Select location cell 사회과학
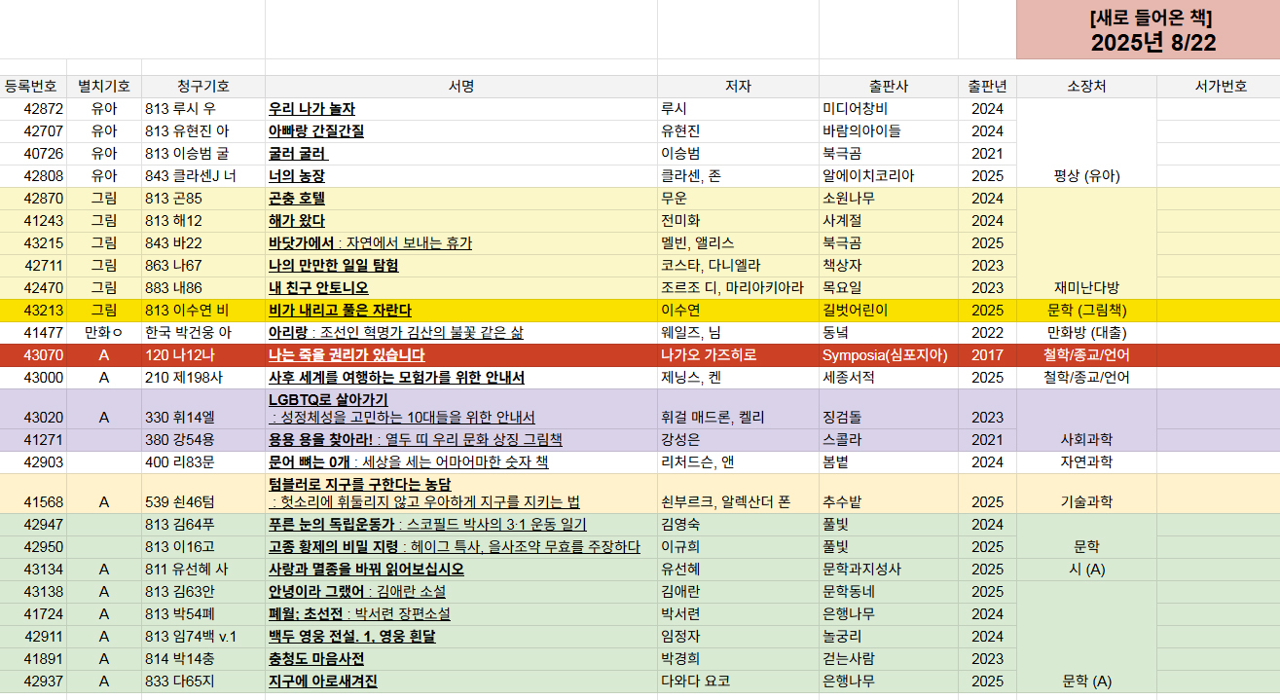Viewport: 1280px width, 700px height. click(x=1086, y=421)
